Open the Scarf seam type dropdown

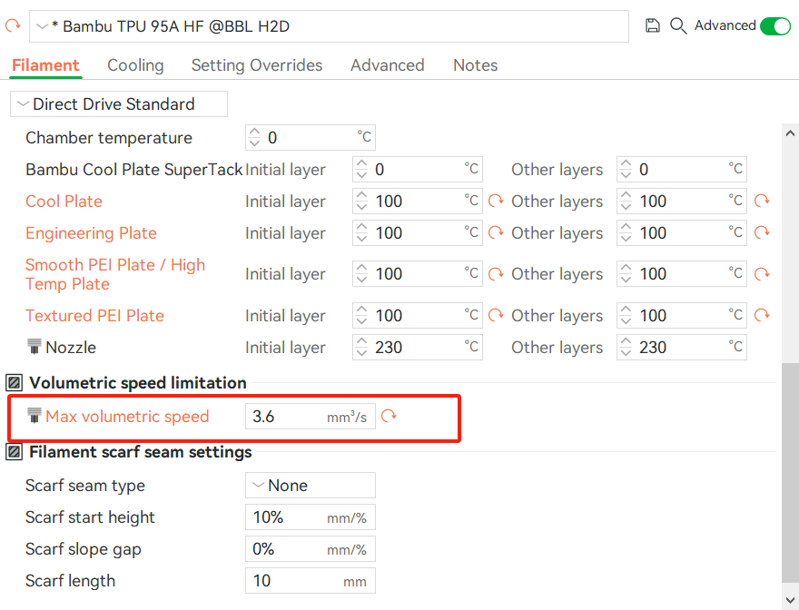(311, 485)
